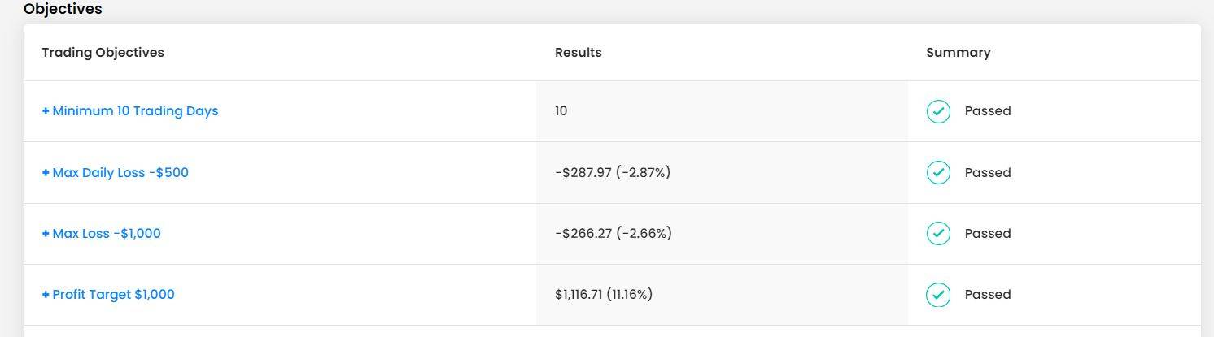Click the Results column header
The width and height of the screenshot is (1214, 337).
coord(579,53)
